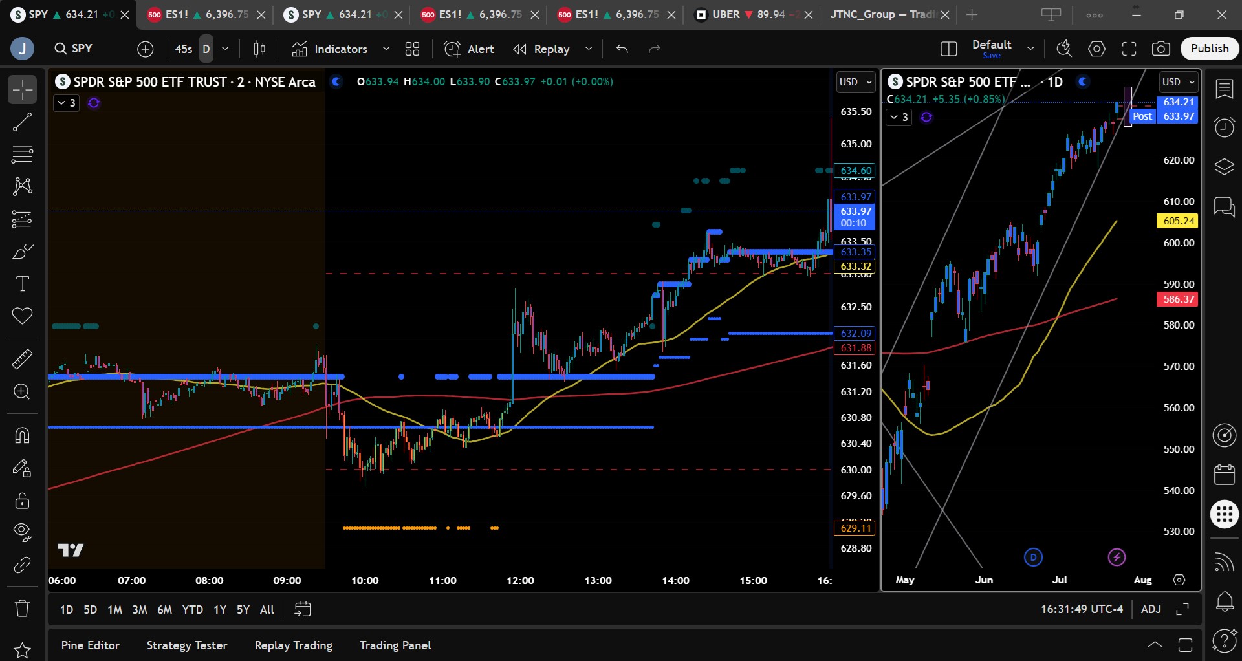Expand indicator legend on left chart

[x=66, y=103]
